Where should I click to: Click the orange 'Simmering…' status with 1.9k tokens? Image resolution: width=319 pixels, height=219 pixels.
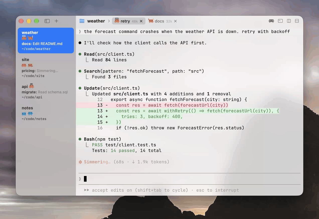click(124, 162)
